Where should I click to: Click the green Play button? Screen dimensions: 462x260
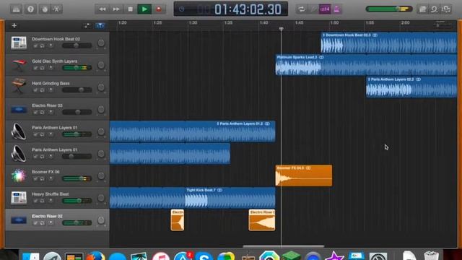pyautogui.click(x=144, y=9)
